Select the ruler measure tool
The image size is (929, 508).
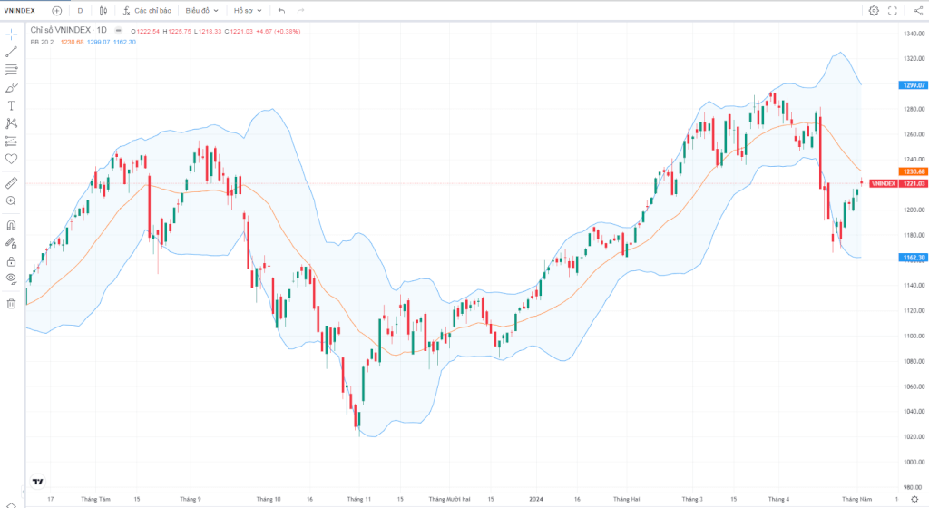(11, 183)
